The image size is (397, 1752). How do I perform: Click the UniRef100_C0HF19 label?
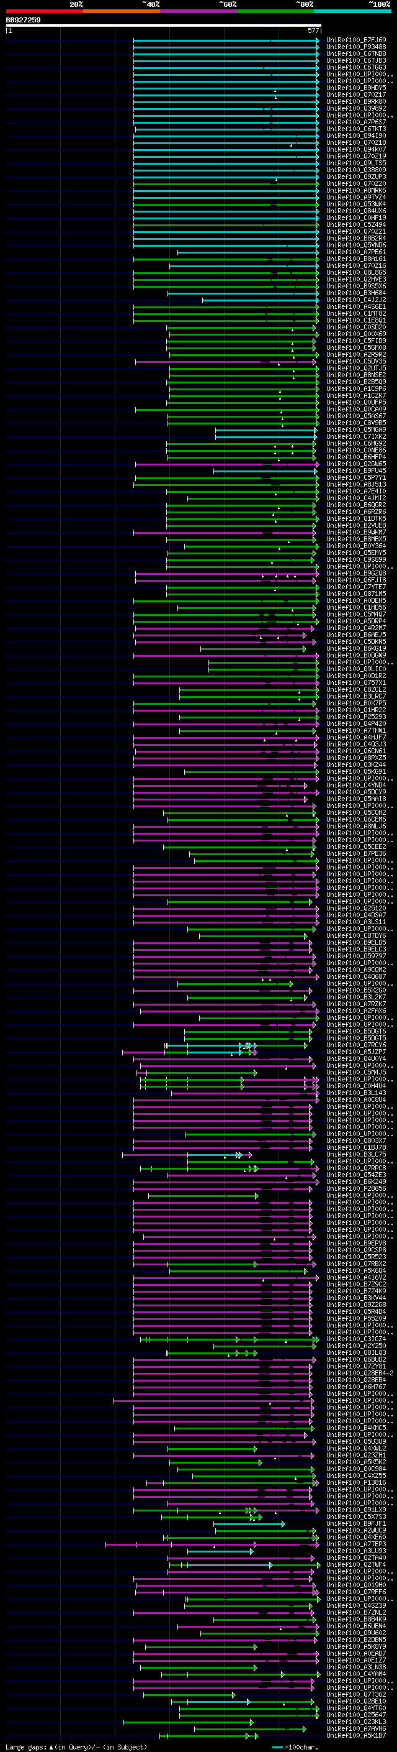click(x=356, y=218)
